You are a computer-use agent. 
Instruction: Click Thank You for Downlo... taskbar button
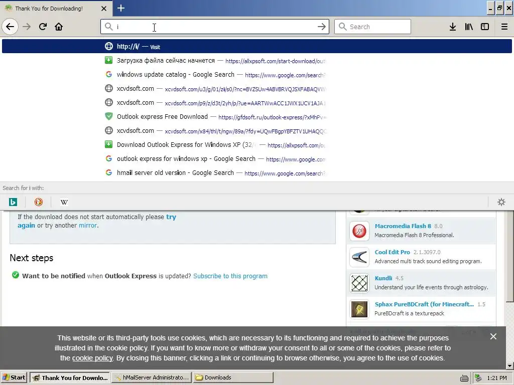tap(70, 377)
